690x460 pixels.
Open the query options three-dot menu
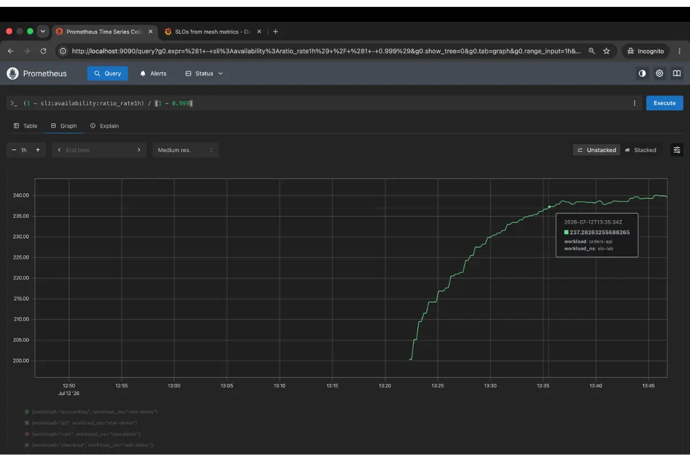point(635,103)
